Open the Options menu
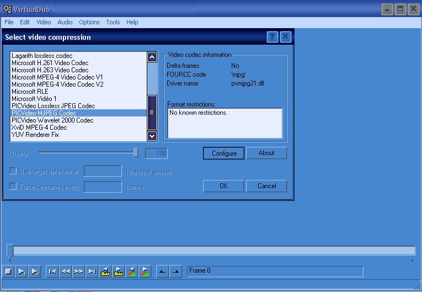The height and width of the screenshot is (292, 422). [x=89, y=22]
